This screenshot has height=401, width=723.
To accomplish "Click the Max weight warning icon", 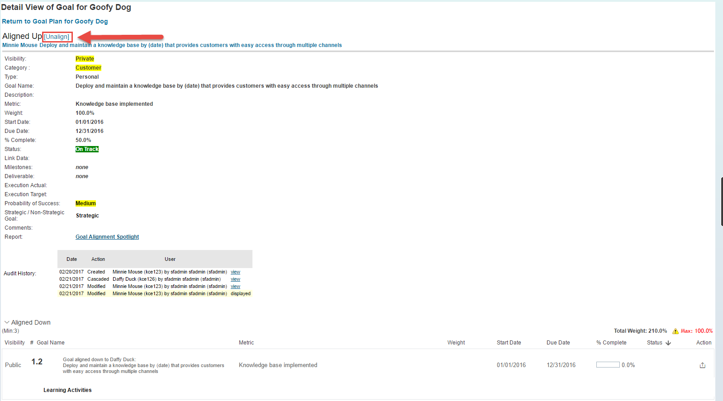I will [x=675, y=331].
